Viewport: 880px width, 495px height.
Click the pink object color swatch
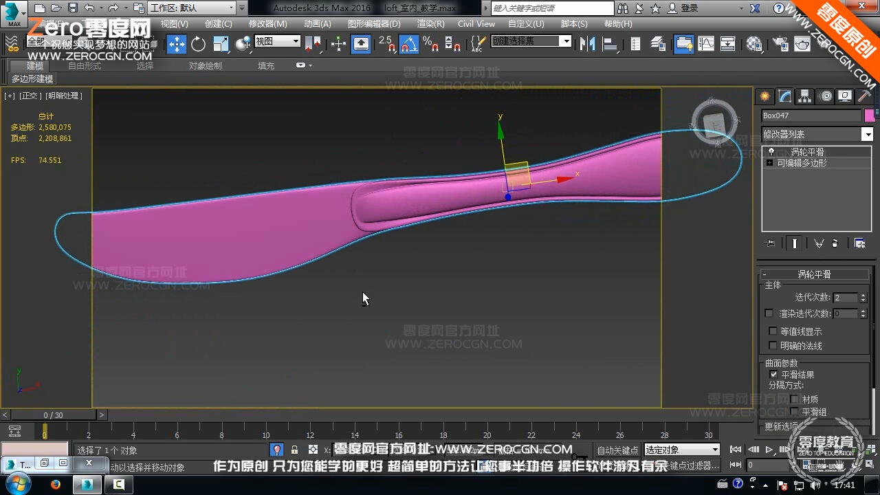coord(870,115)
